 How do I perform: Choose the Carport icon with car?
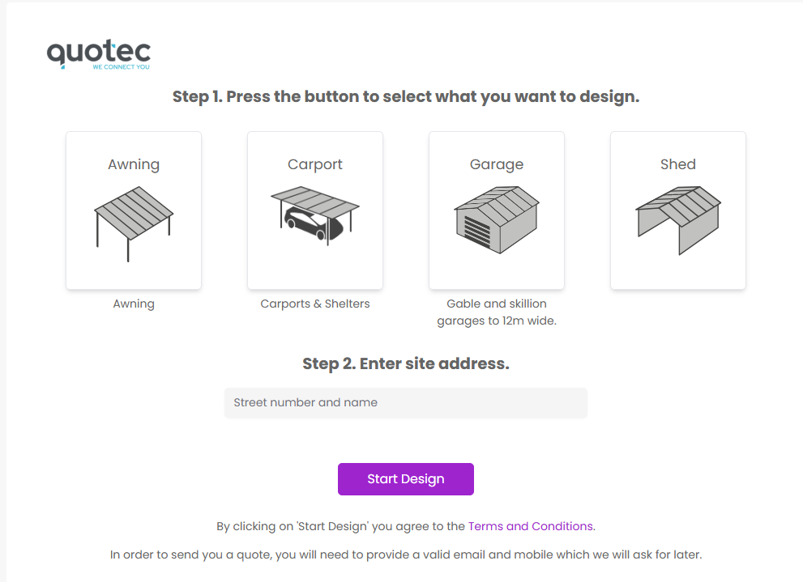pos(315,216)
